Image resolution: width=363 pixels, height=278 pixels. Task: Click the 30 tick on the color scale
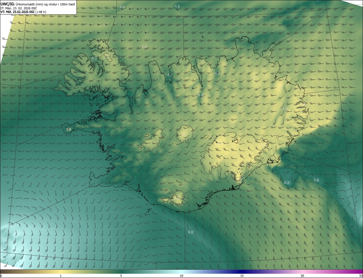[302, 276]
